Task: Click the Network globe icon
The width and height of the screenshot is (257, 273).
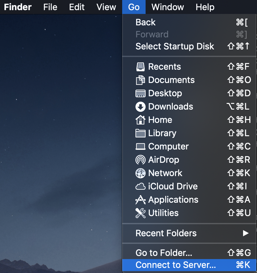Action: 140,173
